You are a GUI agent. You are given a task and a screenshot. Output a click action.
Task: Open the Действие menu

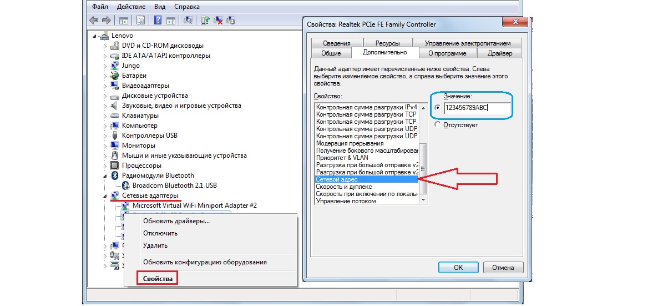[x=131, y=7]
